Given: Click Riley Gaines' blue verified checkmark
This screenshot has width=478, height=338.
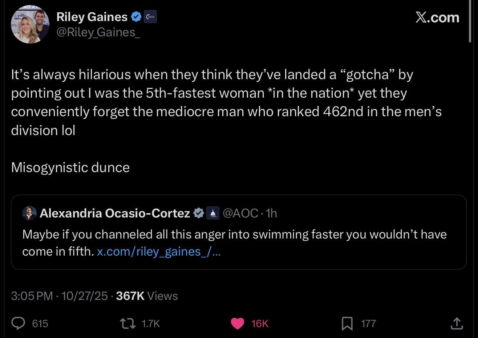Looking at the screenshot, I should pyautogui.click(x=136, y=17).
